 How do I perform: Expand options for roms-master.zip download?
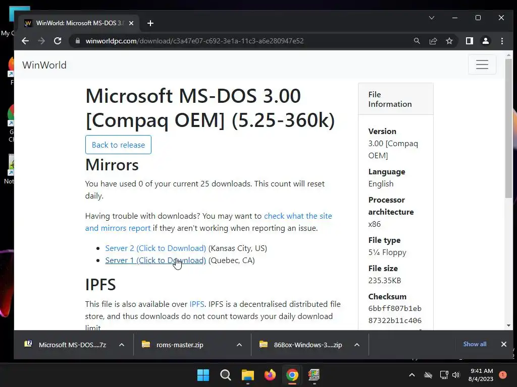coord(239,345)
